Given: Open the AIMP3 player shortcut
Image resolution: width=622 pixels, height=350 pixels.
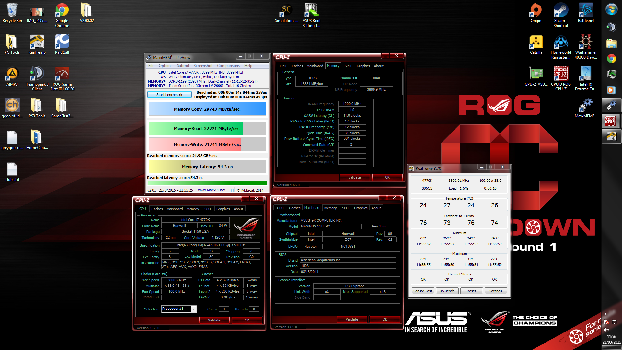Looking at the screenshot, I should [x=12, y=76].
